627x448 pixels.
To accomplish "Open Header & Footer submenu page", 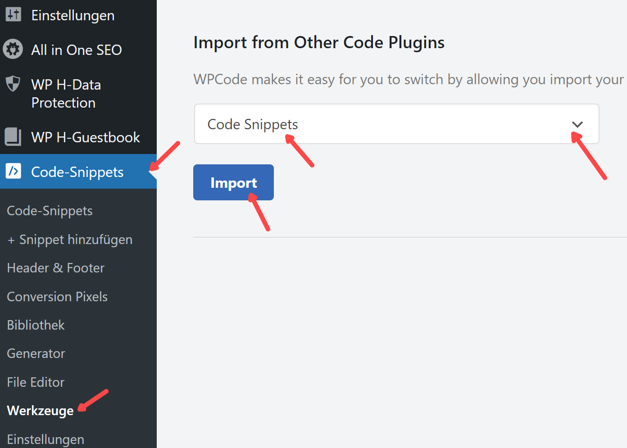I will pyautogui.click(x=56, y=268).
